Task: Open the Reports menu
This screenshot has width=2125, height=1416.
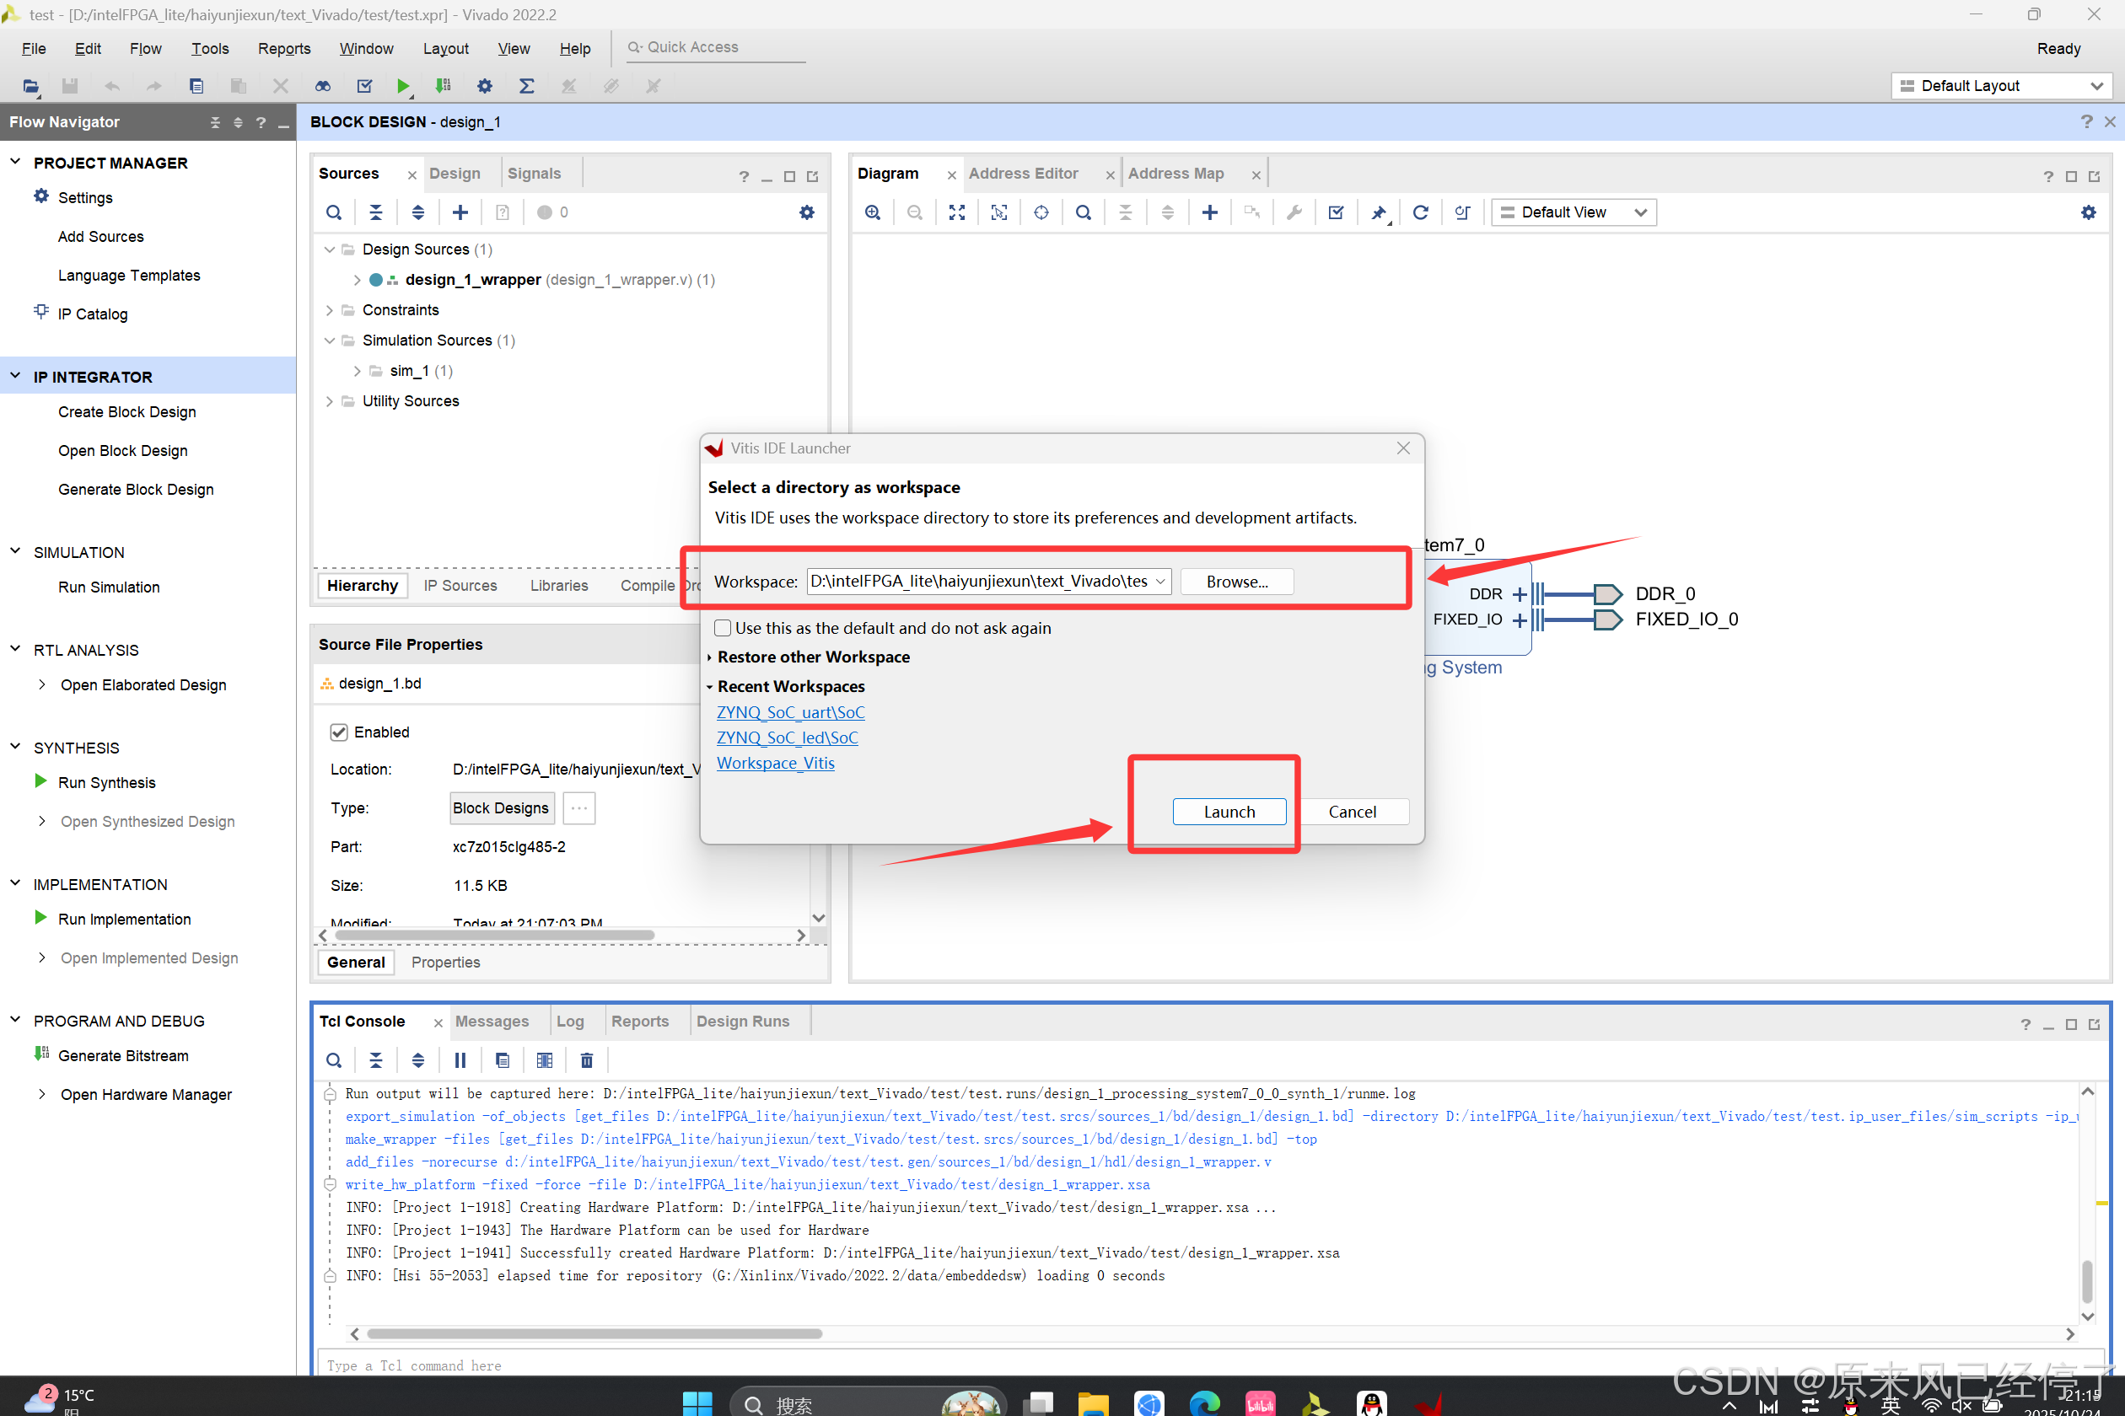Action: [283, 49]
